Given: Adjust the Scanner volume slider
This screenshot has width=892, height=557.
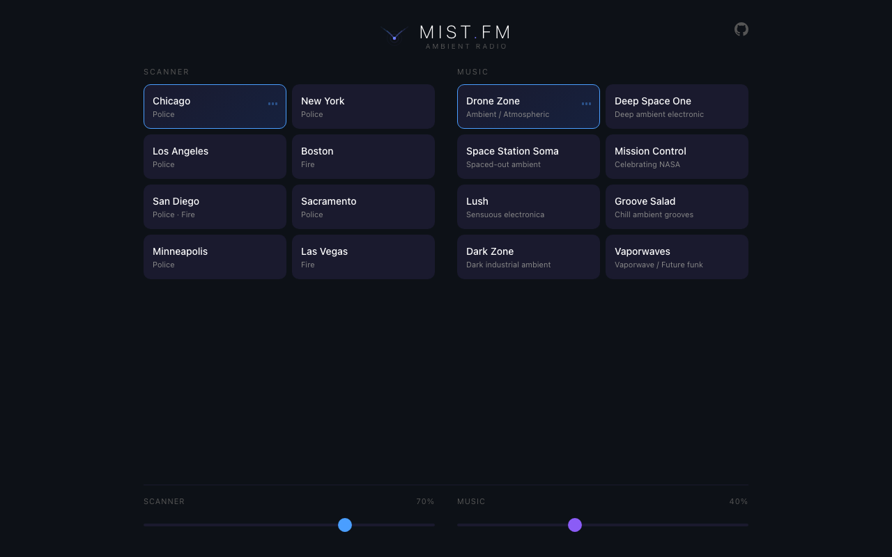Looking at the screenshot, I should [344, 525].
